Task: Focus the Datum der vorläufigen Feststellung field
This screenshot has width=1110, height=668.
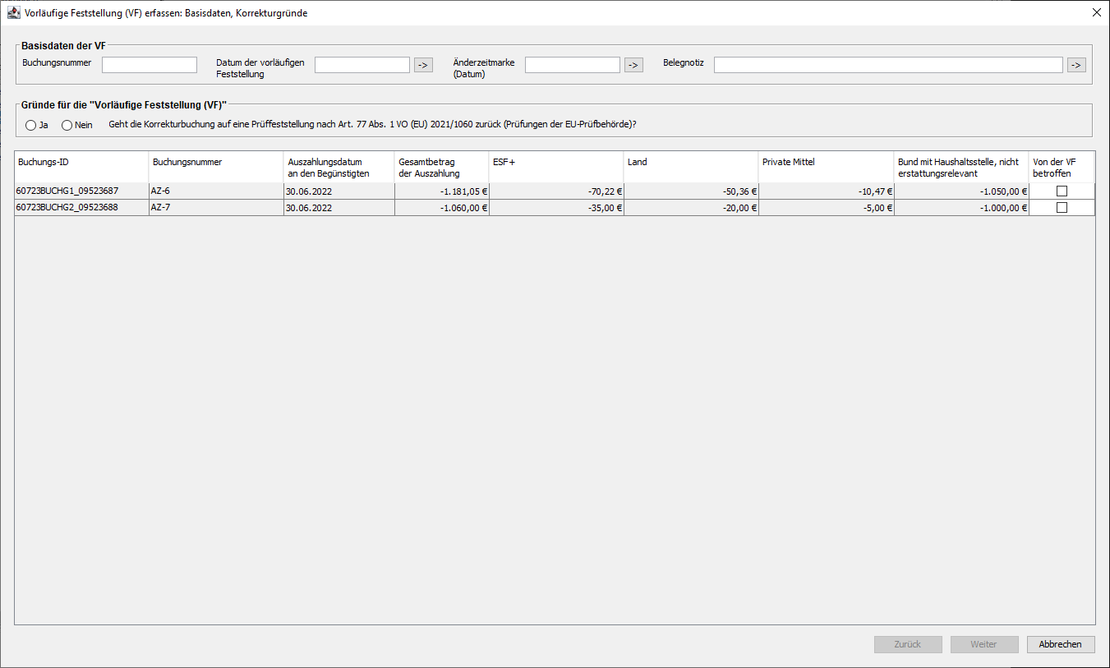Action: tap(362, 65)
